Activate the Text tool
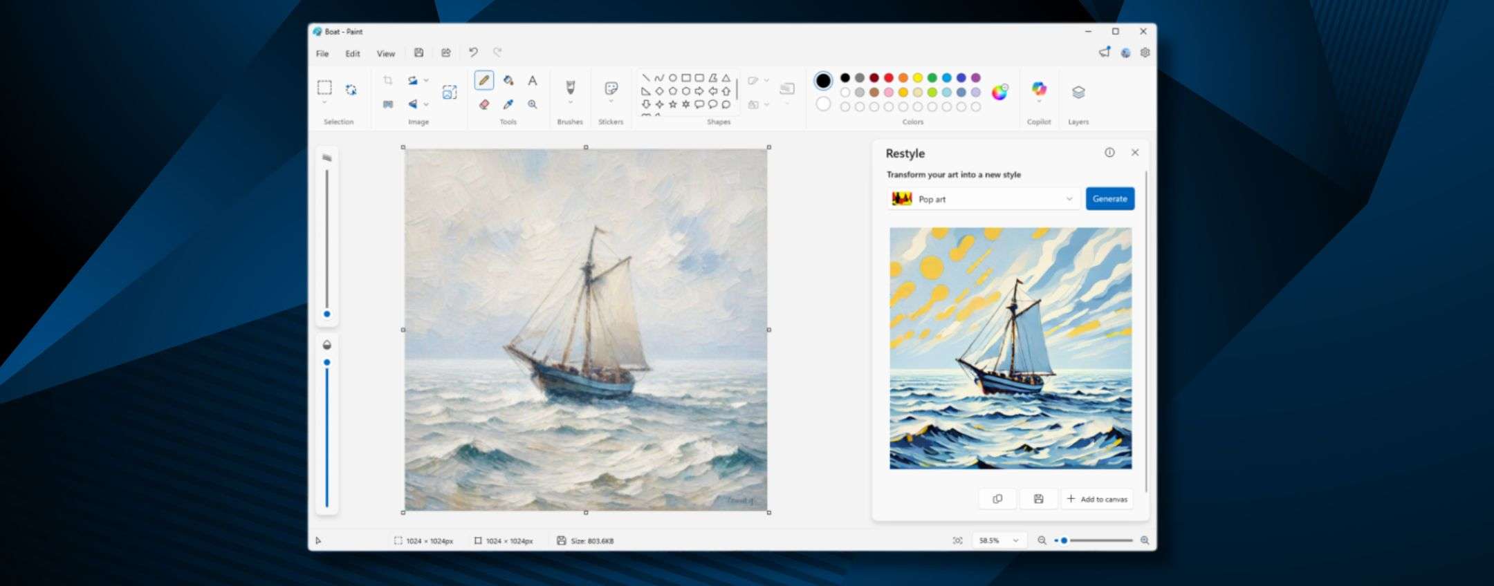The width and height of the screenshot is (1494, 586). 533,81
